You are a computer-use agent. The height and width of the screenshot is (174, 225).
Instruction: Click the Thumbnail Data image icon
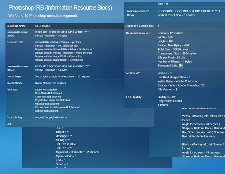181,66
